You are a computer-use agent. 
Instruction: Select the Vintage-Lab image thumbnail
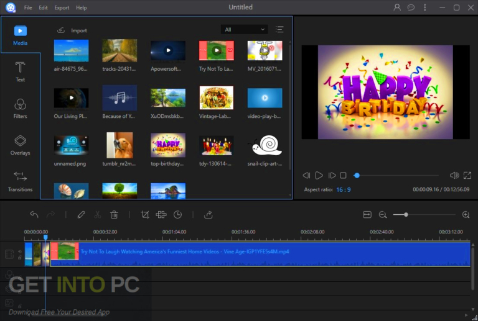tap(217, 98)
